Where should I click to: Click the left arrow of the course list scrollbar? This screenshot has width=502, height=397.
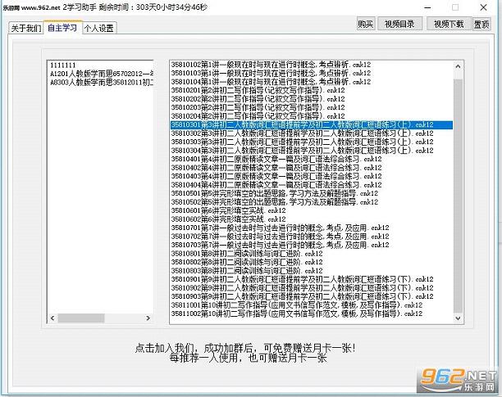(52, 318)
